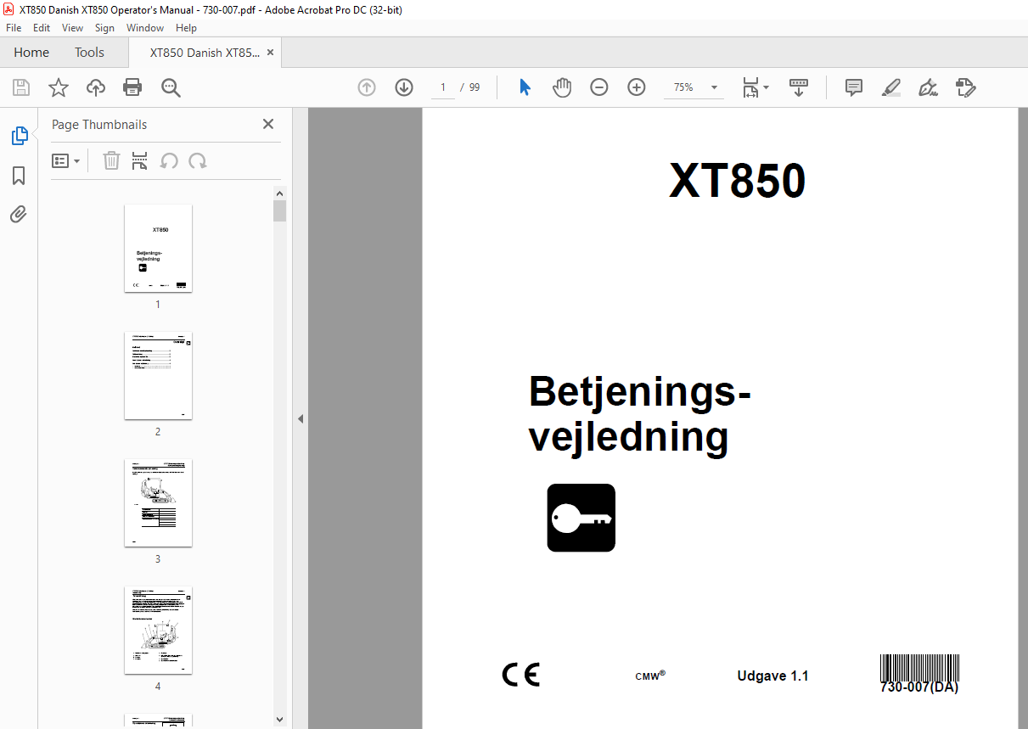Click the 730-007(DA) barcode label
Viewport: 1028px width, 729px height.
click(x=919, y=674)
